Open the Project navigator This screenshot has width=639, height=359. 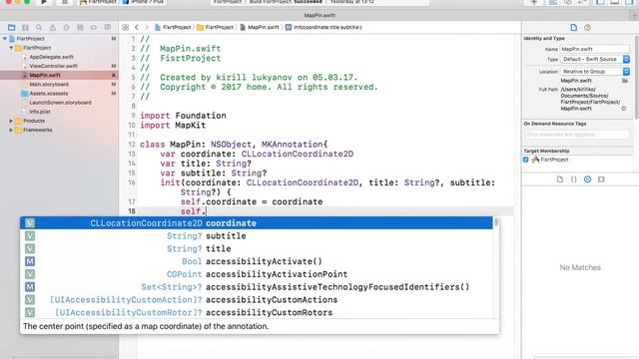pyautogui.click(x=11, y=27)
